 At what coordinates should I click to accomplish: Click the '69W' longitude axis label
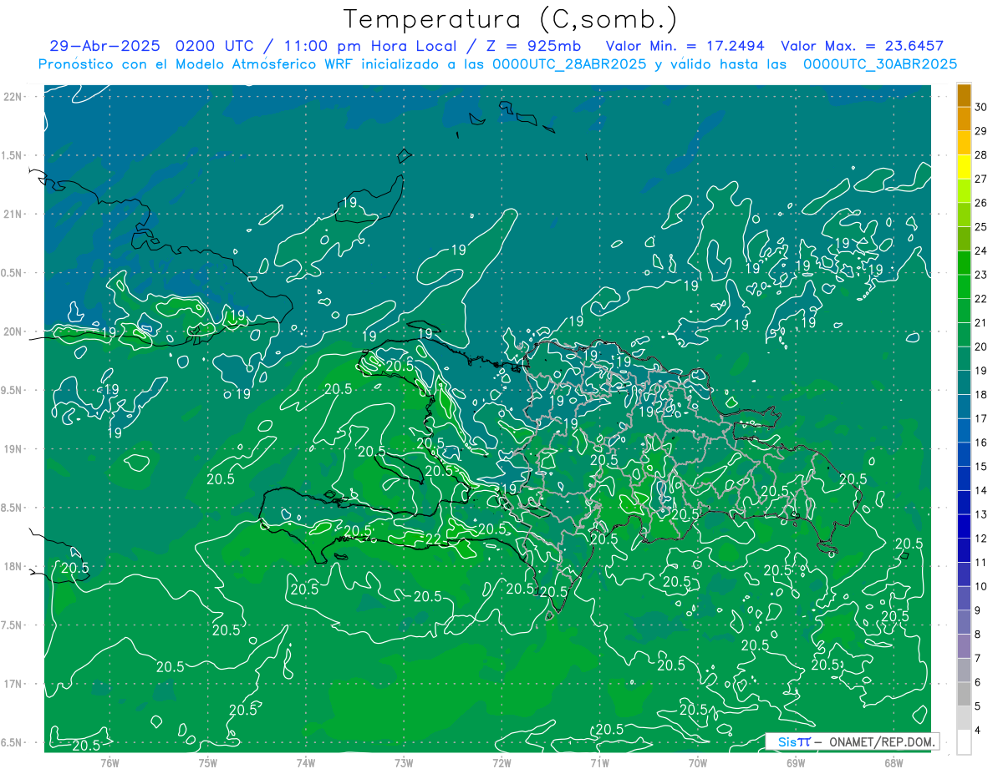point(796,762)
